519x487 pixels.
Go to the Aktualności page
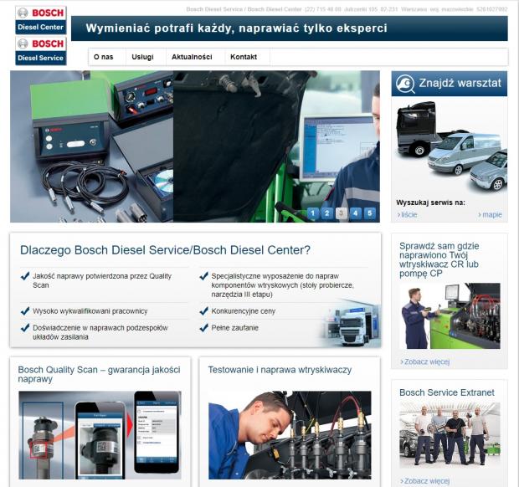coord(192,57)
